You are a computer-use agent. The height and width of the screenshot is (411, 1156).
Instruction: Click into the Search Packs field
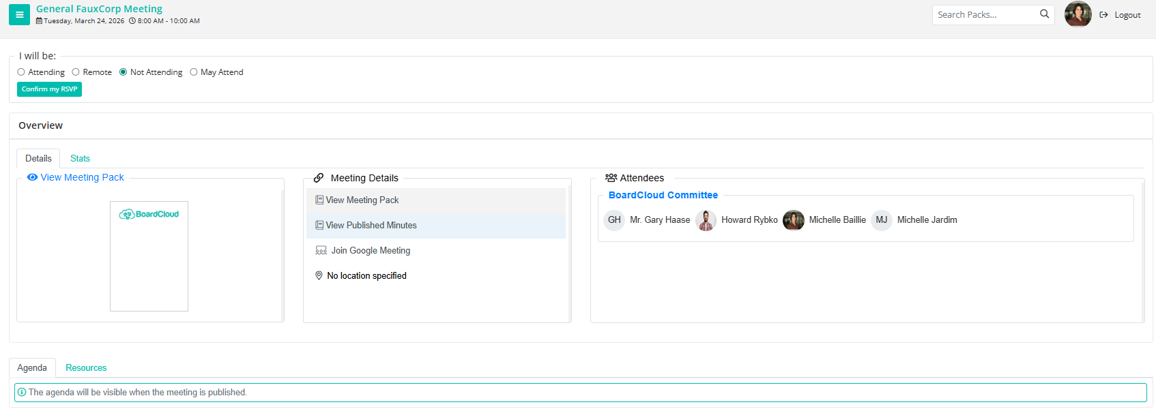tap(985, 15)
